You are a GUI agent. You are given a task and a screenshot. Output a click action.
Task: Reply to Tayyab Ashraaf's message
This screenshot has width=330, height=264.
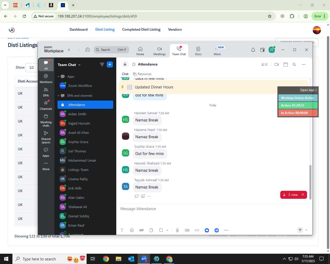[x=137, y=196]
